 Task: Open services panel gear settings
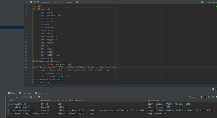tap(213, 89)
